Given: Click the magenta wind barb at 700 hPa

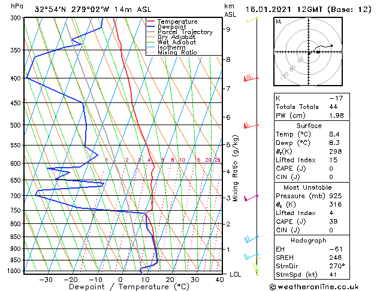Looking at the screenshot, I should coord(251,198).
